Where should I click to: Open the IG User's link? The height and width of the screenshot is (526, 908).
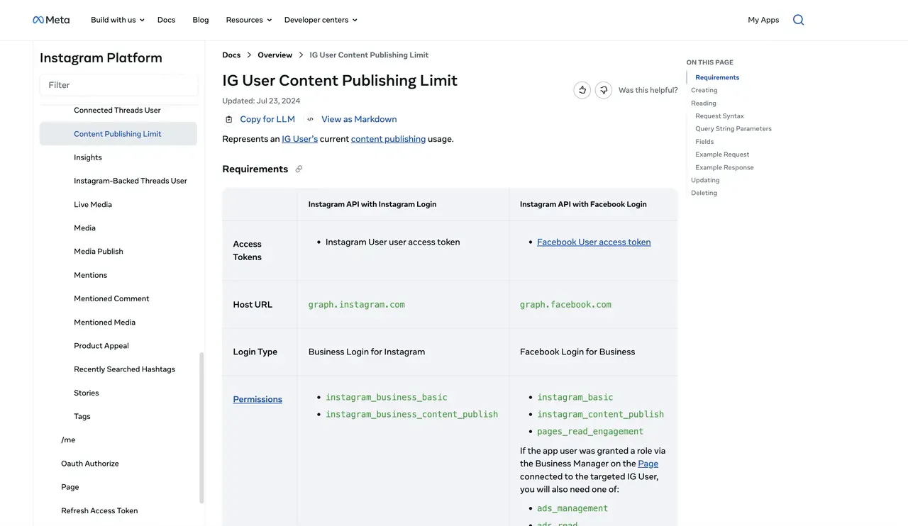(x=299, y=139)
